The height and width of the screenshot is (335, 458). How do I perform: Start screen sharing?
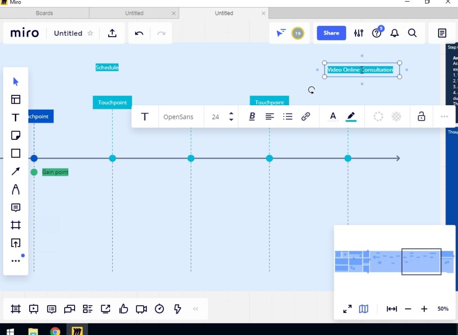click(x=105, y=309)
